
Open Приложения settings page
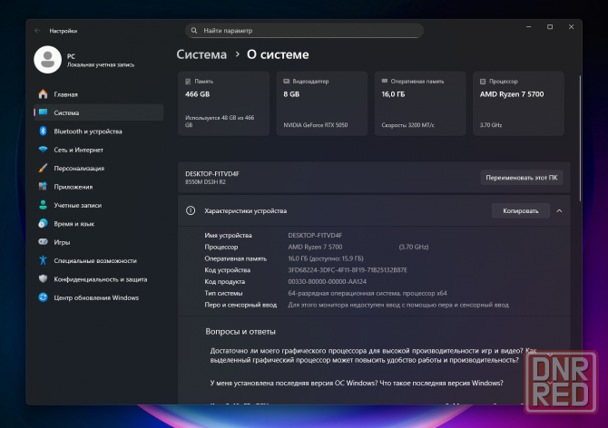(x=99, y=187)
